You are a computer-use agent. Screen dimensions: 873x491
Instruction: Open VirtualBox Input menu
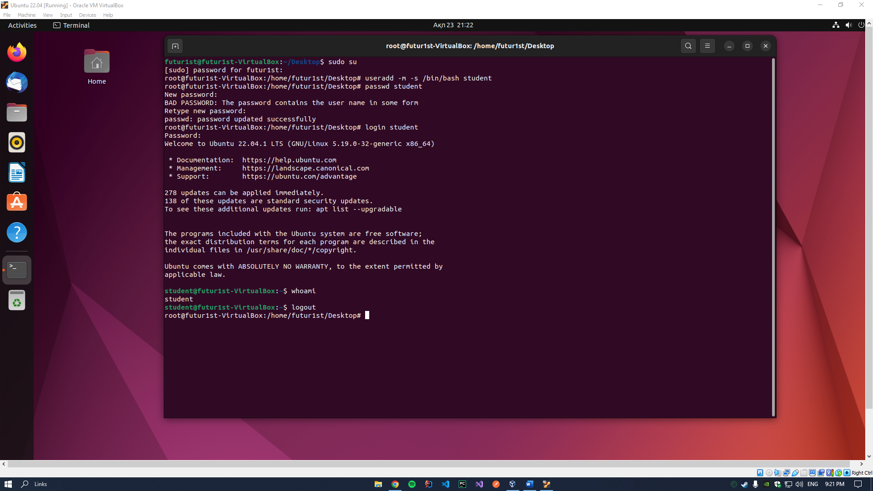66,15
